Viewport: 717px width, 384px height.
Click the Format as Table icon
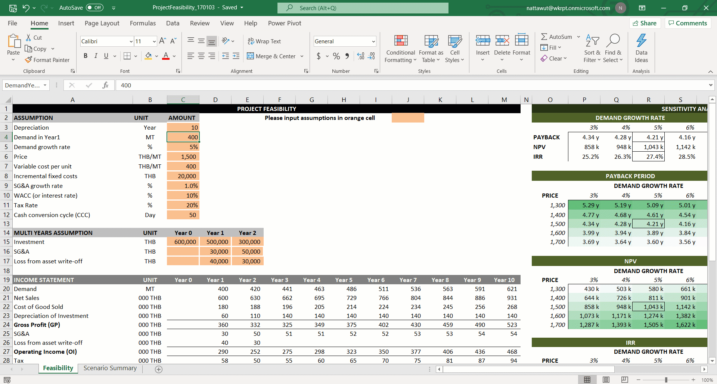(431, 41)
